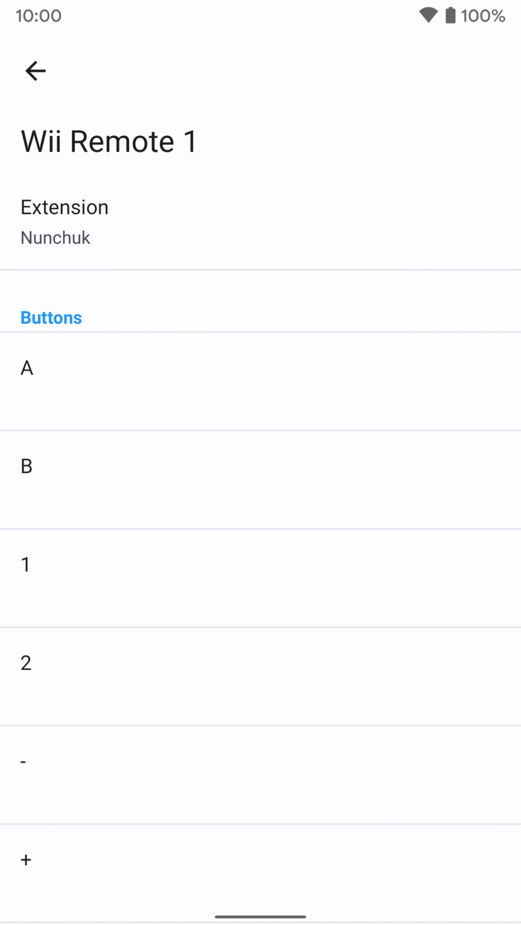Tap the battery status icon
521x926 pixels.
point(450,16)
